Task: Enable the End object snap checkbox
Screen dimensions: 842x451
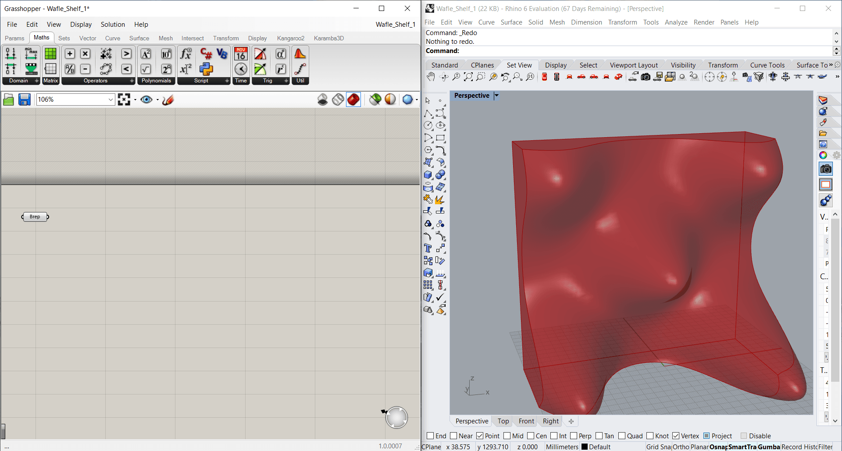Action: (x=430, y=436)
